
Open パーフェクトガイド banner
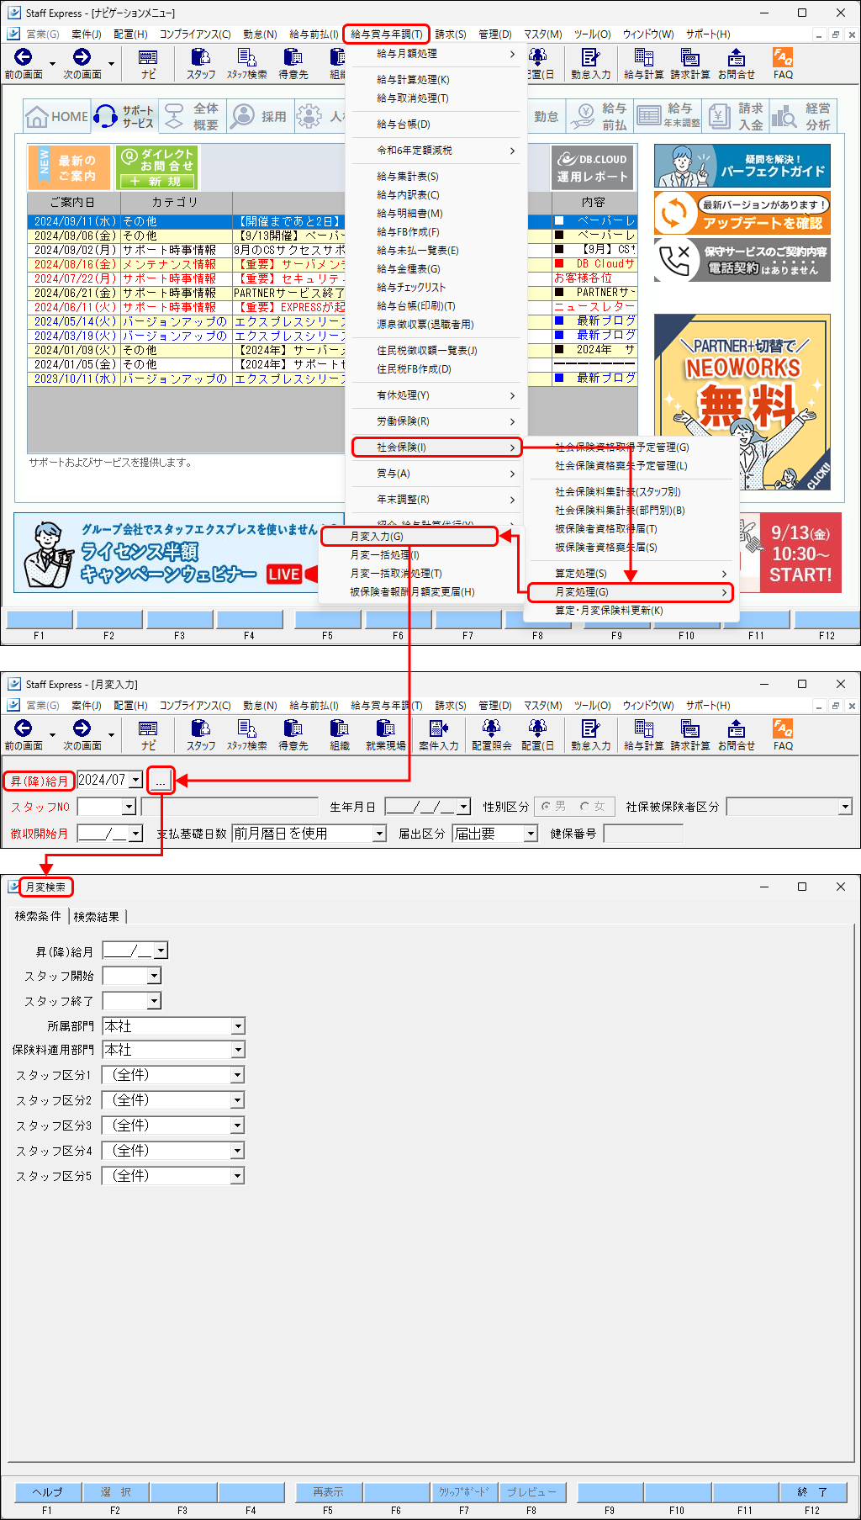[x=742, y=166]
